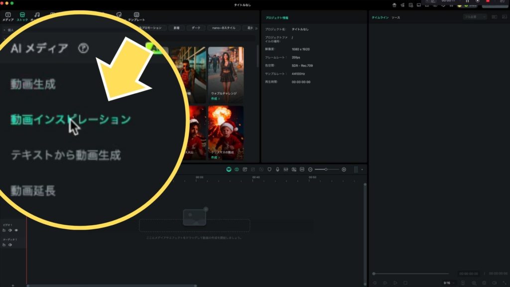Viewport: 510px width, 287px height.
Task: Click the marker shield icon in timeline toolbar
Action: (269, 169)
